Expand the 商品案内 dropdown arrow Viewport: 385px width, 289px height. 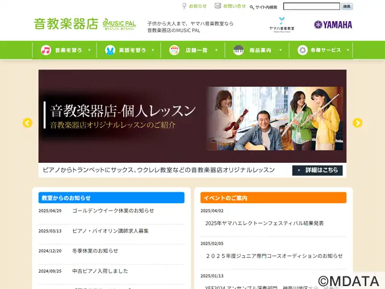281,50
